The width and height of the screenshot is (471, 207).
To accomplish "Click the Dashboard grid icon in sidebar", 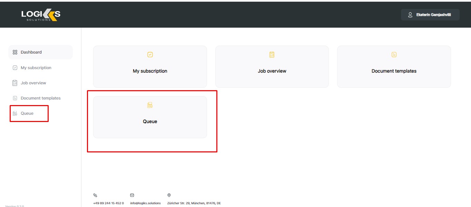I will pyautogui.click(x=15, y=52).
